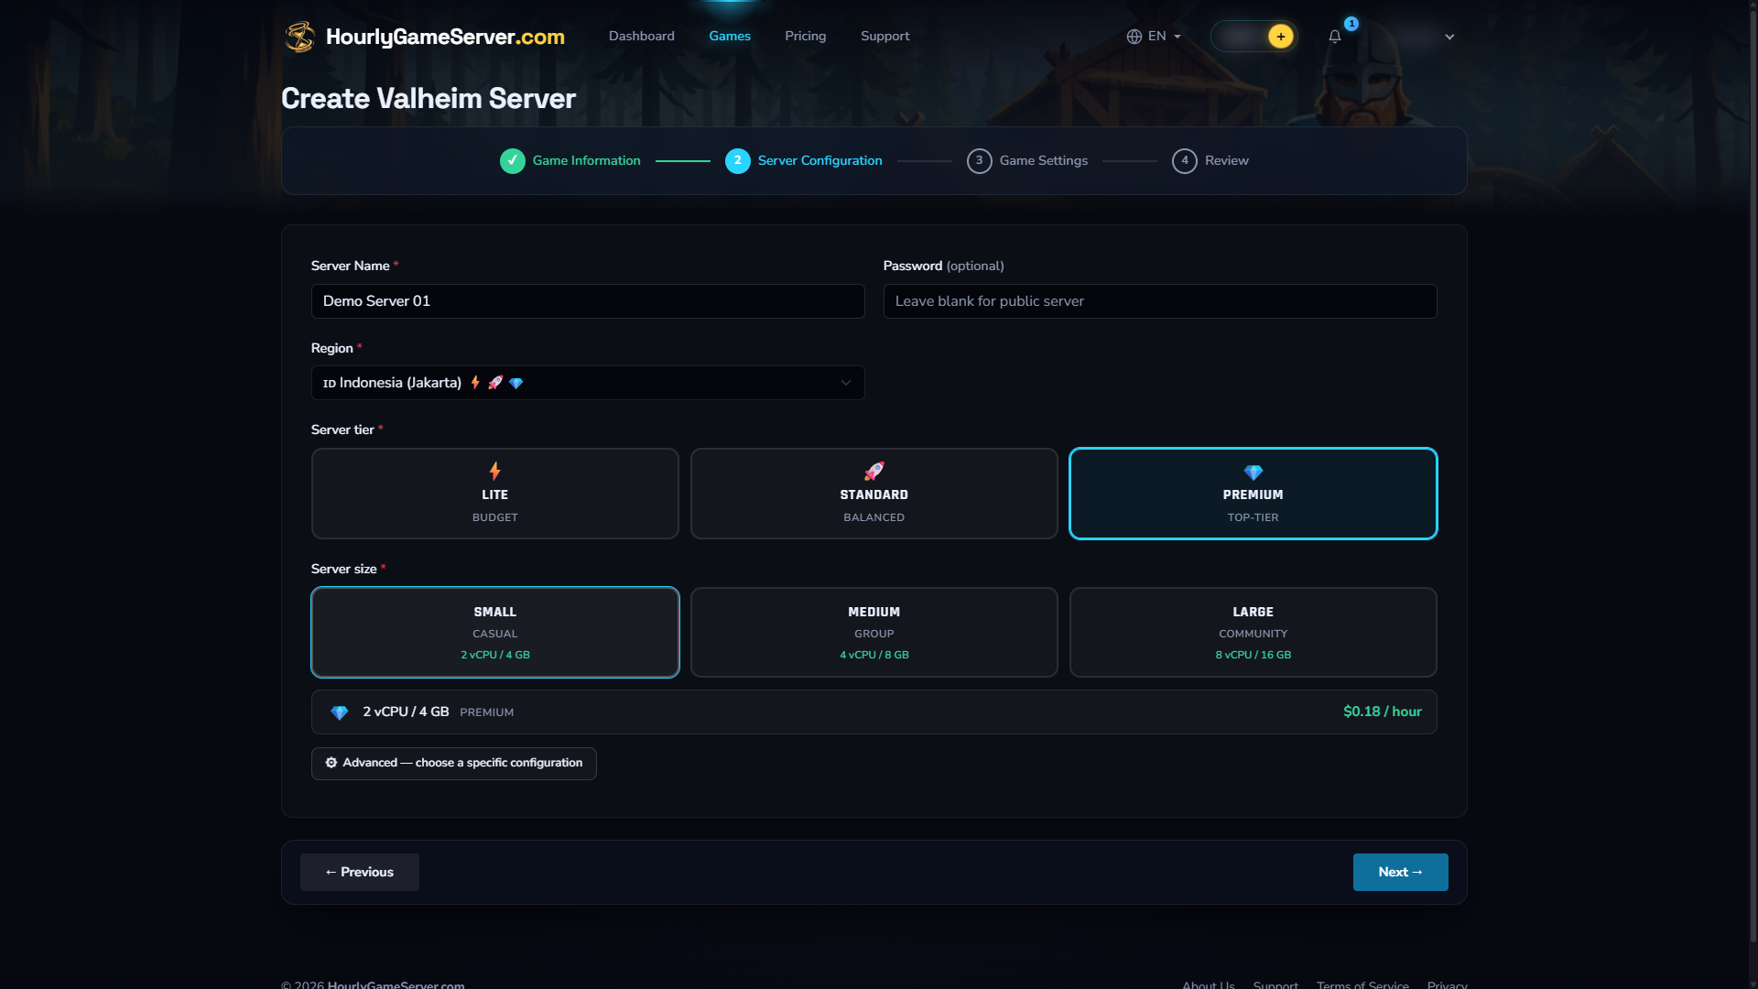Click the diamond icon in price summary row

[340, 712]
